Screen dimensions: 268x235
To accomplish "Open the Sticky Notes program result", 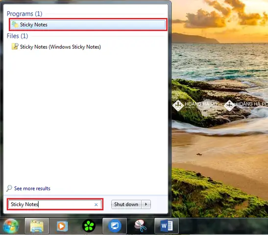I will [x=88, y=24].
